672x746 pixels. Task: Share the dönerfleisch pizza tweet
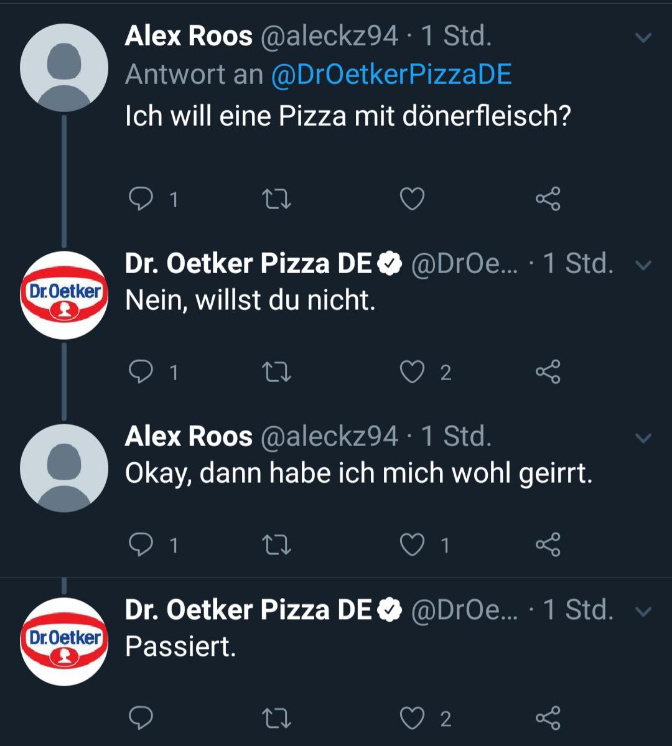tap(548, 199)
